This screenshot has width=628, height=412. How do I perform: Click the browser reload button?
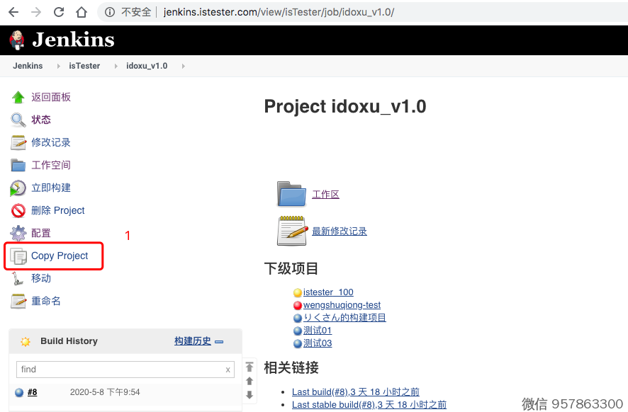59,12
